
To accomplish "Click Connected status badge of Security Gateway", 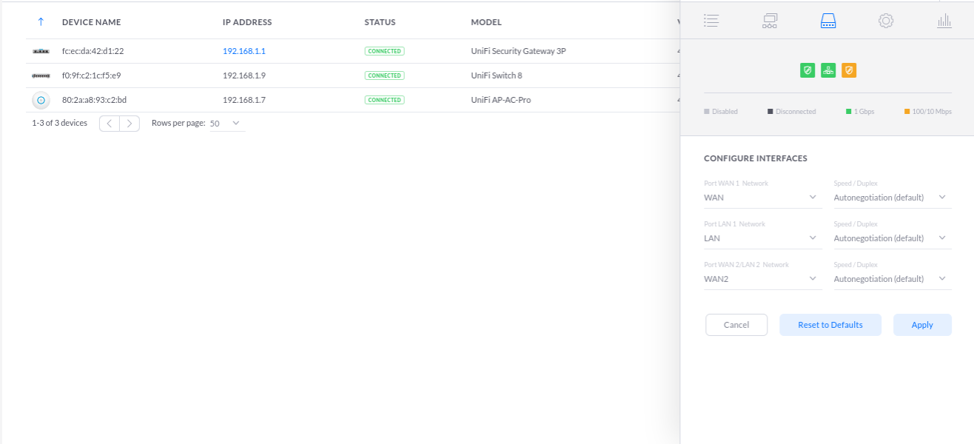I will [x=385, y=51].
